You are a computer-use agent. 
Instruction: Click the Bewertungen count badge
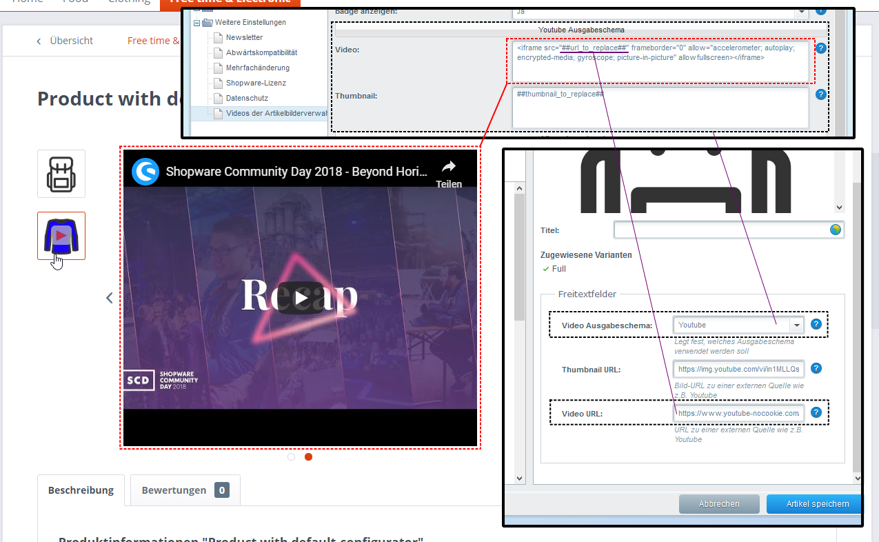tap(222, 490)
